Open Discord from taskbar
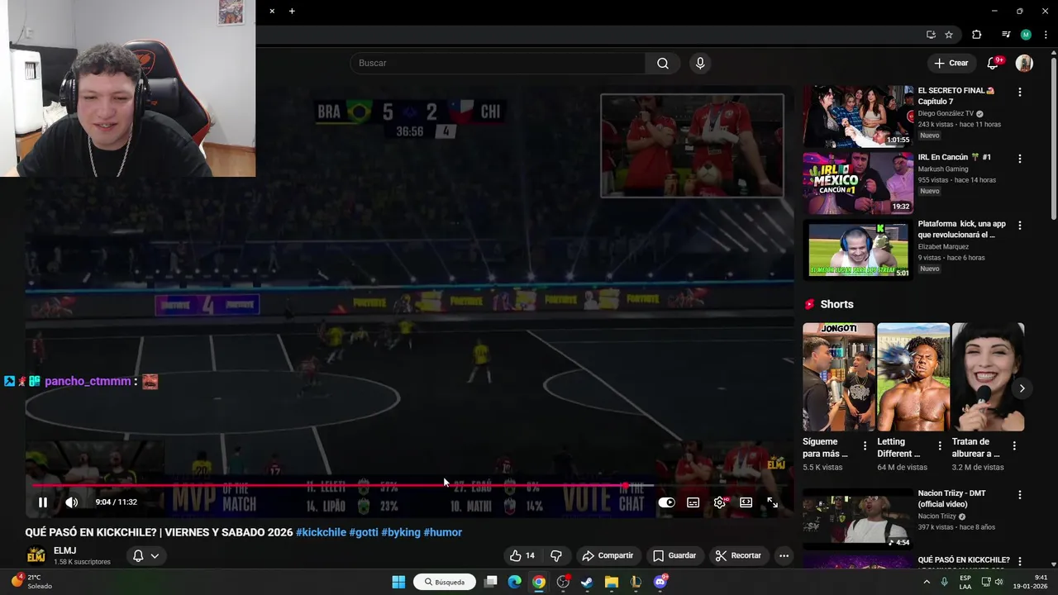The height and width of the screenshot is (595, 1058). [660, 582]
